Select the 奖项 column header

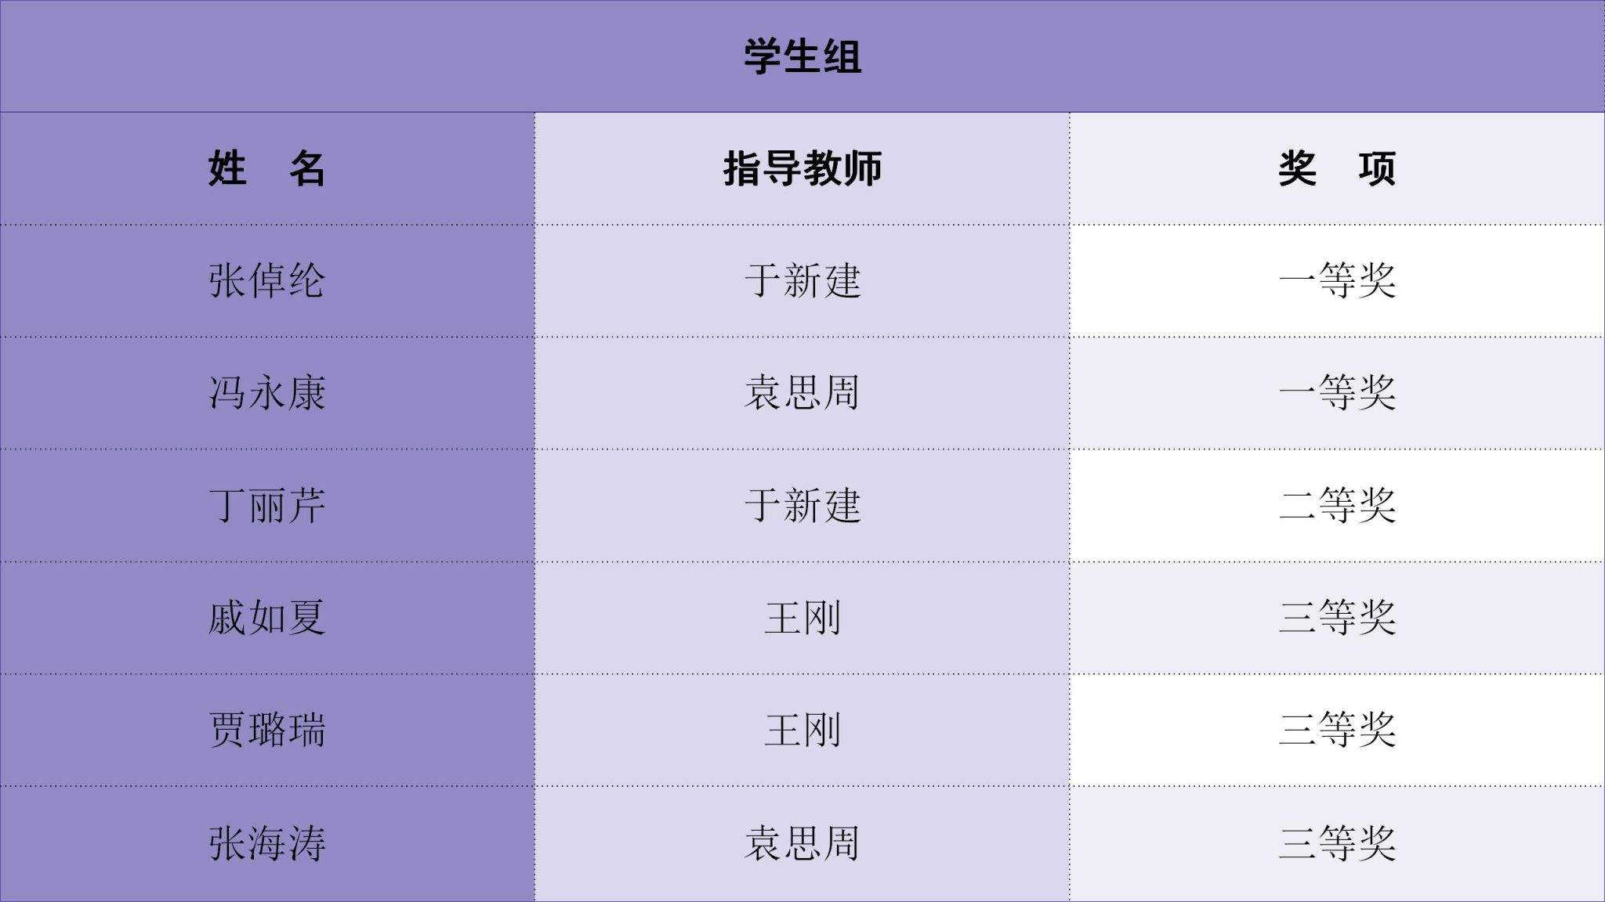(x=1337, y=168)
